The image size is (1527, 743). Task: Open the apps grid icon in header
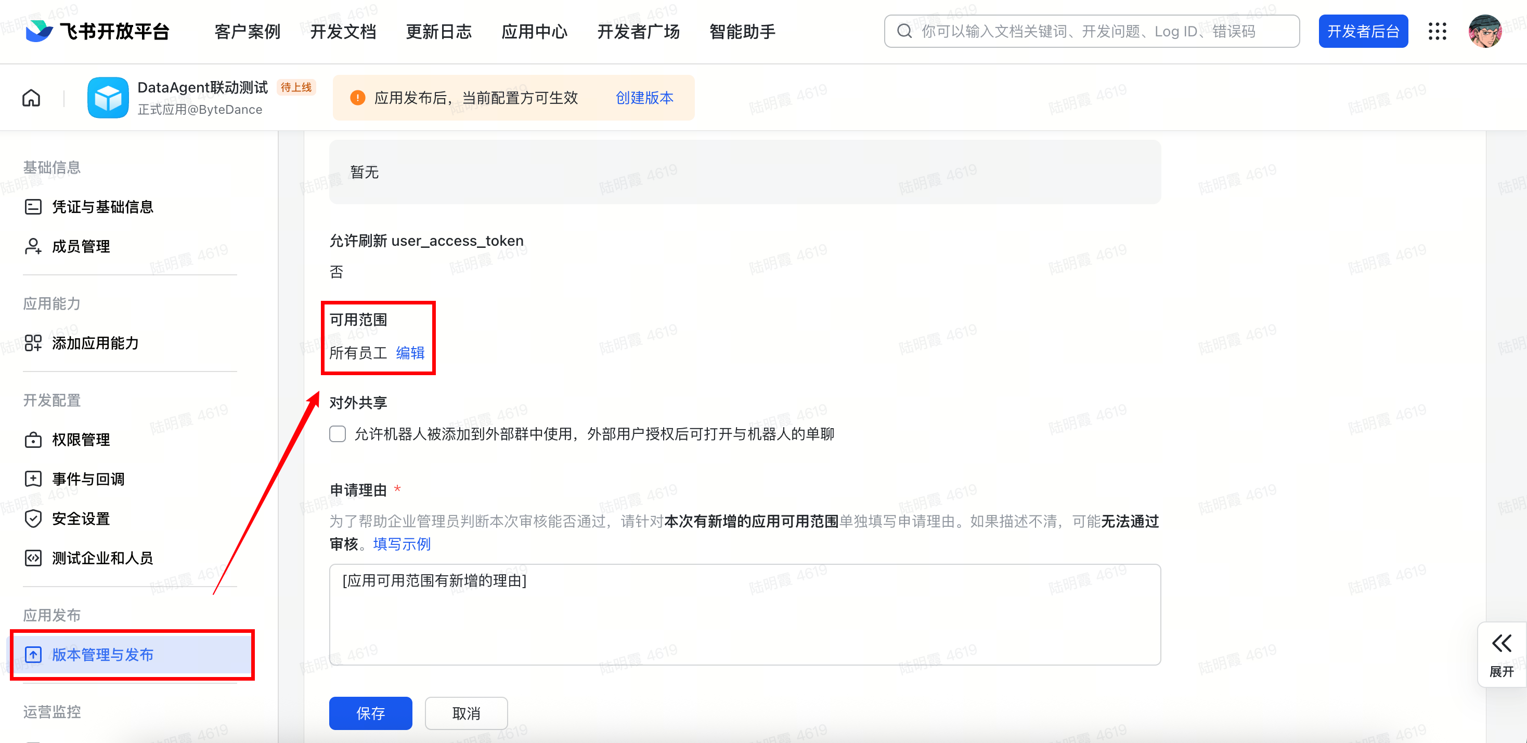pyautogui.click(x=1437, y=31)
